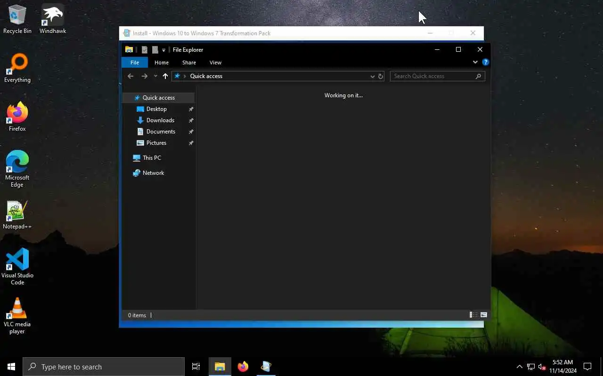The width and height of the screenshot is (603, 376).
Task: Click the network tray icon
Action: point(531,367)
